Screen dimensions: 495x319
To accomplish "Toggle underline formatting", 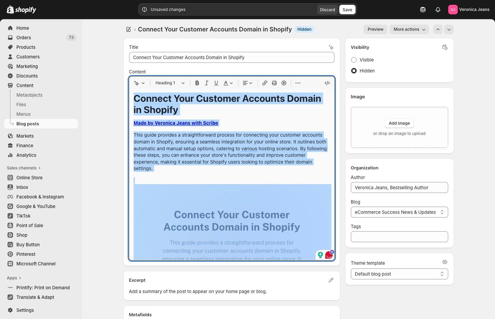I will (x=216, y=83).
